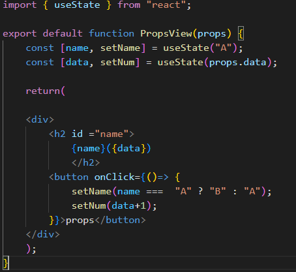
Task: Click the 'setNum' in the const declaration
Action: click(x=117, y=62)
